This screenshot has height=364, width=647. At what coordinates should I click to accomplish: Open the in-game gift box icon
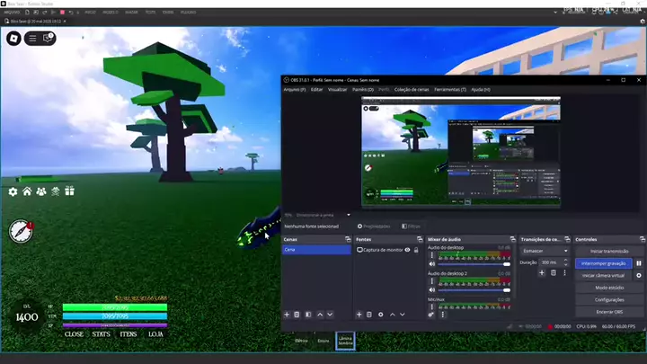coord(69,191)
